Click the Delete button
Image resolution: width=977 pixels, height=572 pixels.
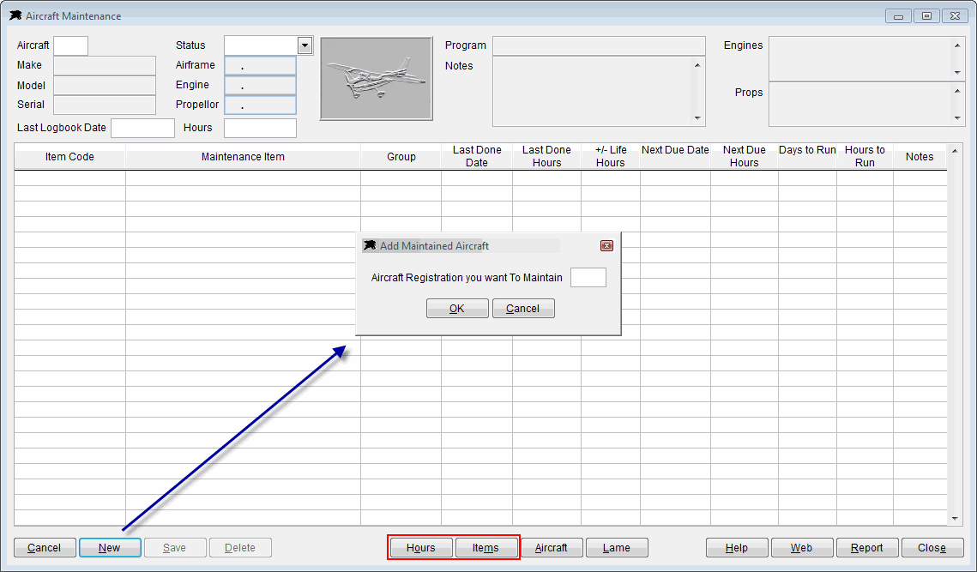click(x=240, y=548)
